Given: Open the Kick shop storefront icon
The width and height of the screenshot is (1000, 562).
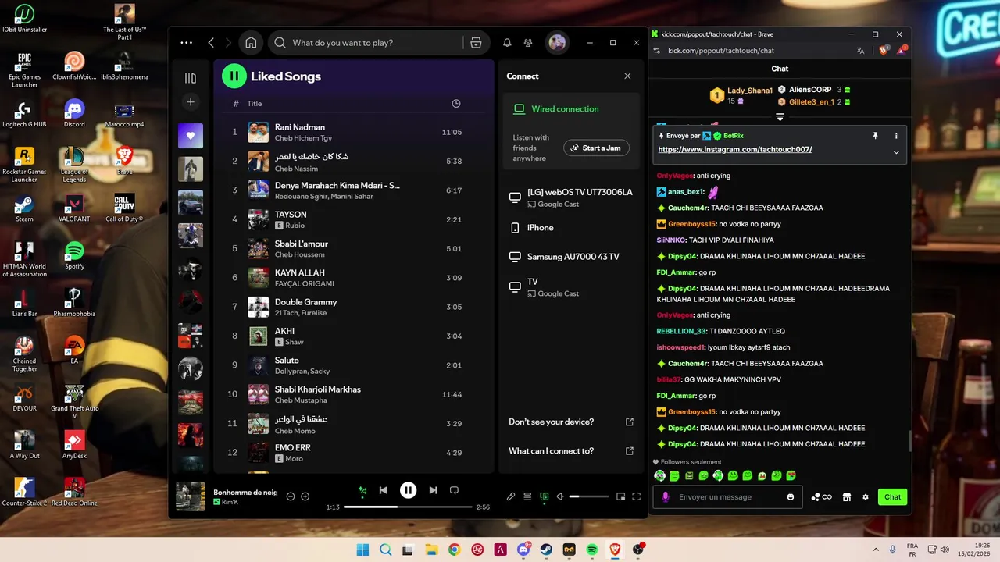Looking at the screenshot, I should point(846,497).
